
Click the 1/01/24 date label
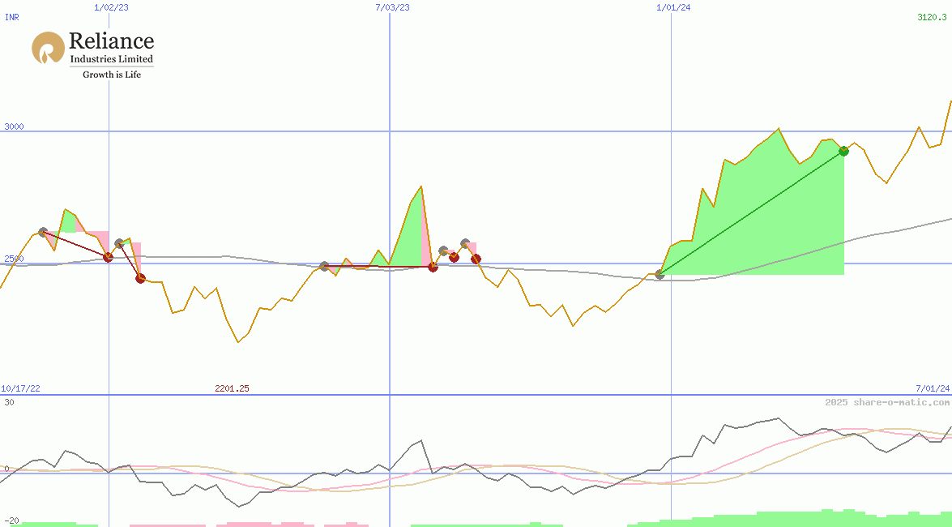673,7
